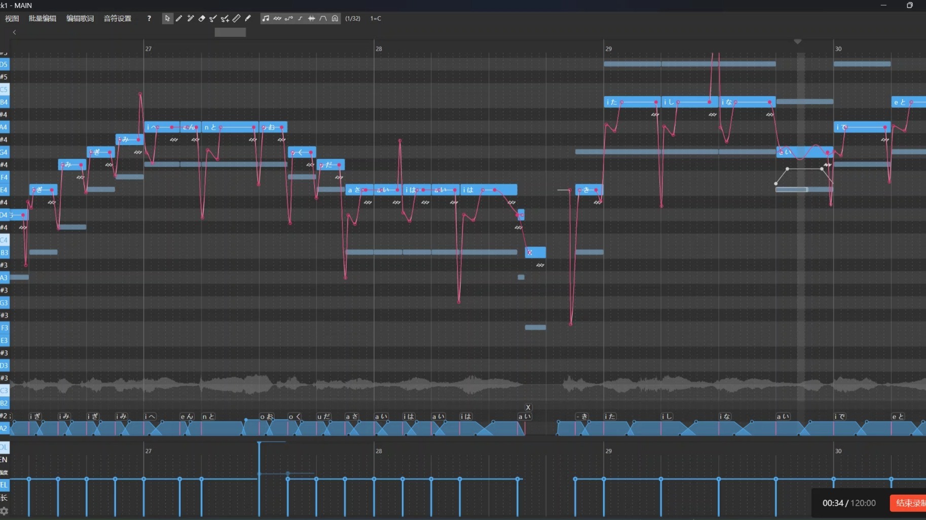Click the 'u だ' phoneme label

pos(324,416)
